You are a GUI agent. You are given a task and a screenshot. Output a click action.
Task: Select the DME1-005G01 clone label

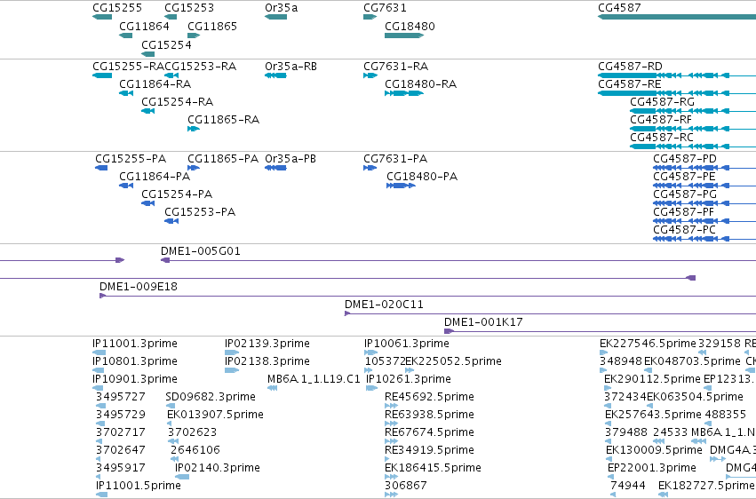click(201, 251)
